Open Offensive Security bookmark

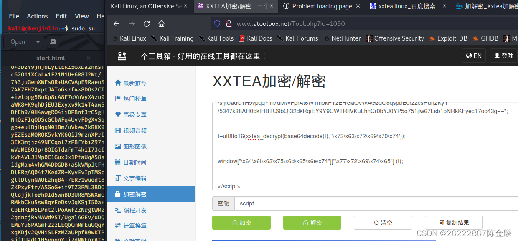[x=395, y=38]
